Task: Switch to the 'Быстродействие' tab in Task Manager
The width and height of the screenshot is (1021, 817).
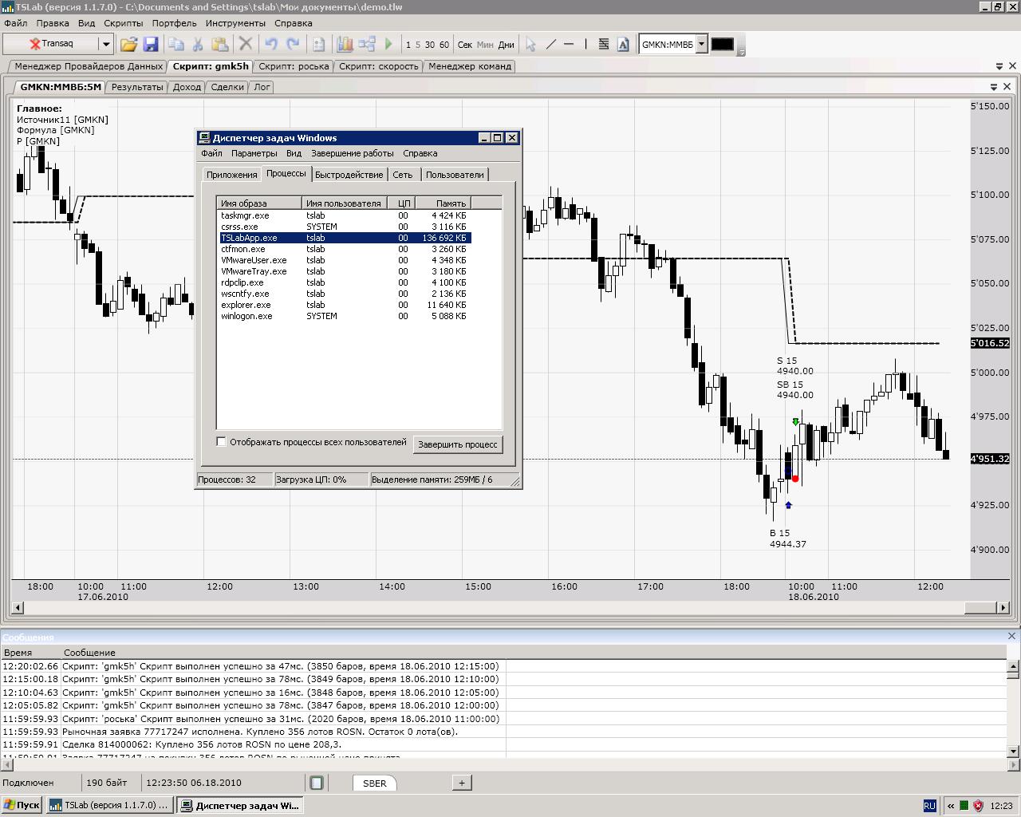Action: coord(349,175)
